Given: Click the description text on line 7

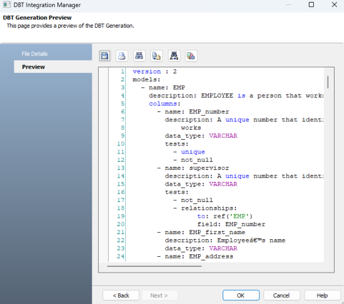Looking at the screenshot, I should click(x=244, y=120).
